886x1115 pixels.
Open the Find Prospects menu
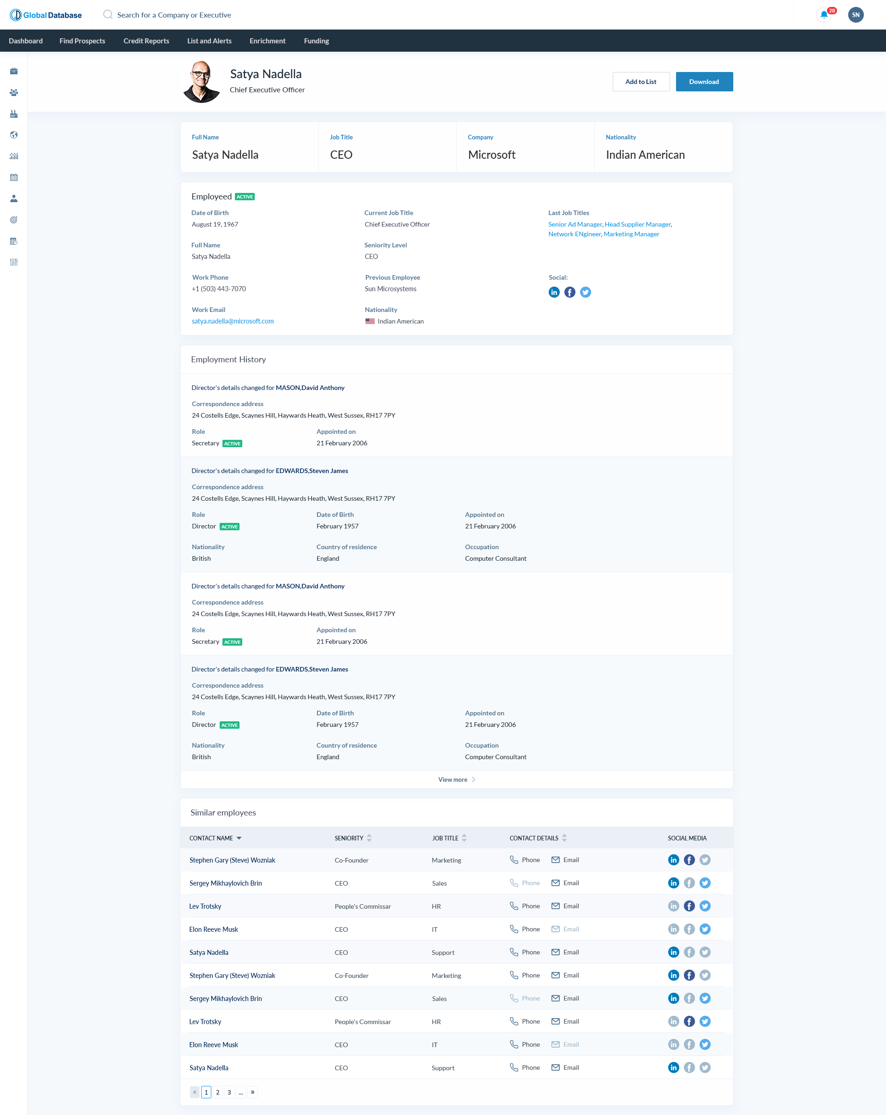[x=82, y=41]
